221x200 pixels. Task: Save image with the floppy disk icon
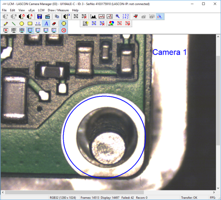click(40, 17)
